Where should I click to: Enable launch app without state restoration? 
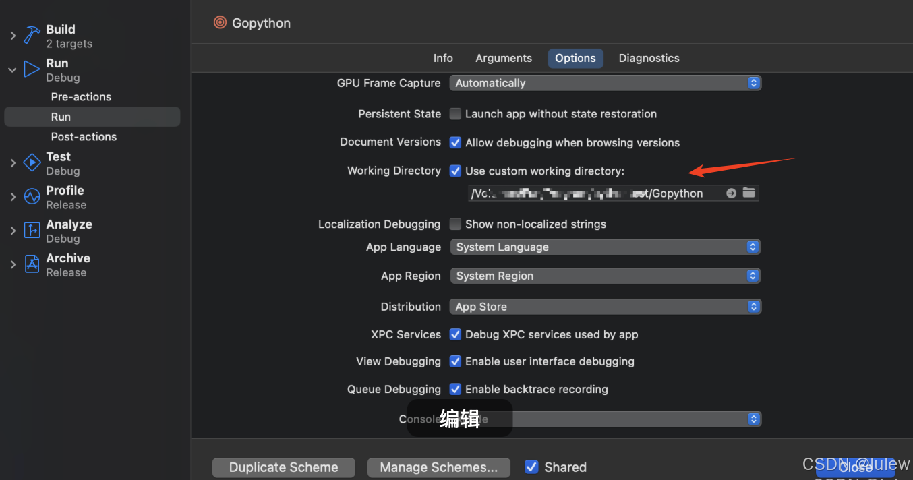[455, 114]
